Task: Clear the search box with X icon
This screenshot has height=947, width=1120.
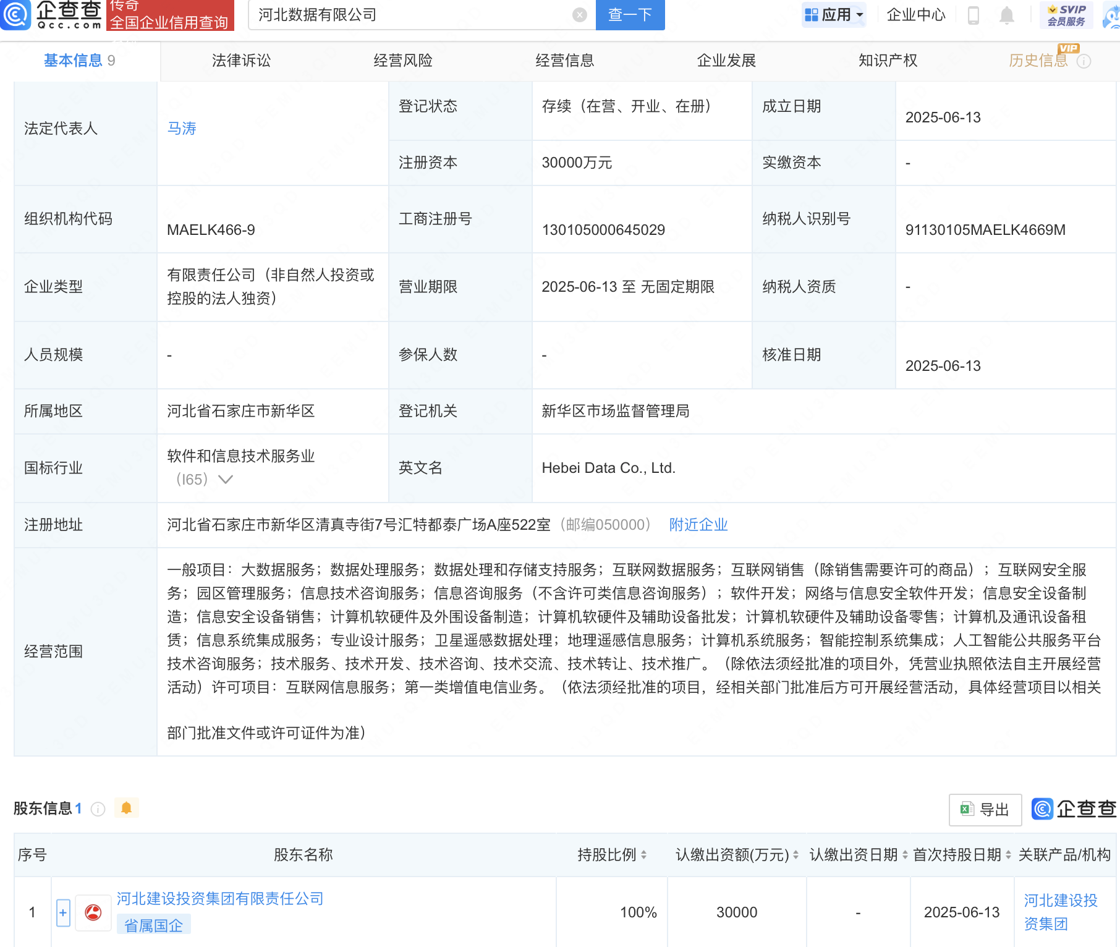Action: pyautogui.click(x=579, y=15)
